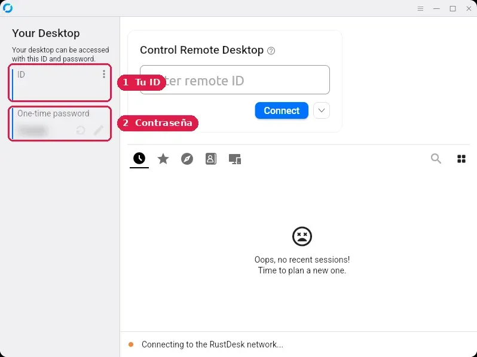Focus the Enter remote ID field

click(x=234, y=79)
